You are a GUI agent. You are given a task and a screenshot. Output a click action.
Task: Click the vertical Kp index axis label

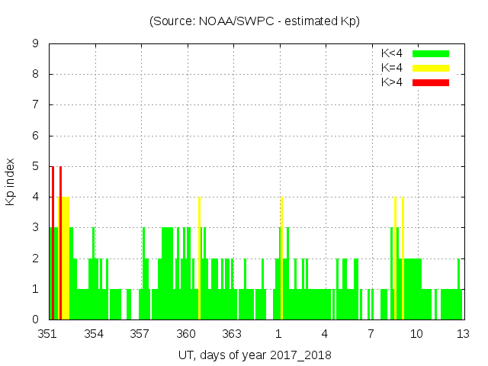click(11, 182)
